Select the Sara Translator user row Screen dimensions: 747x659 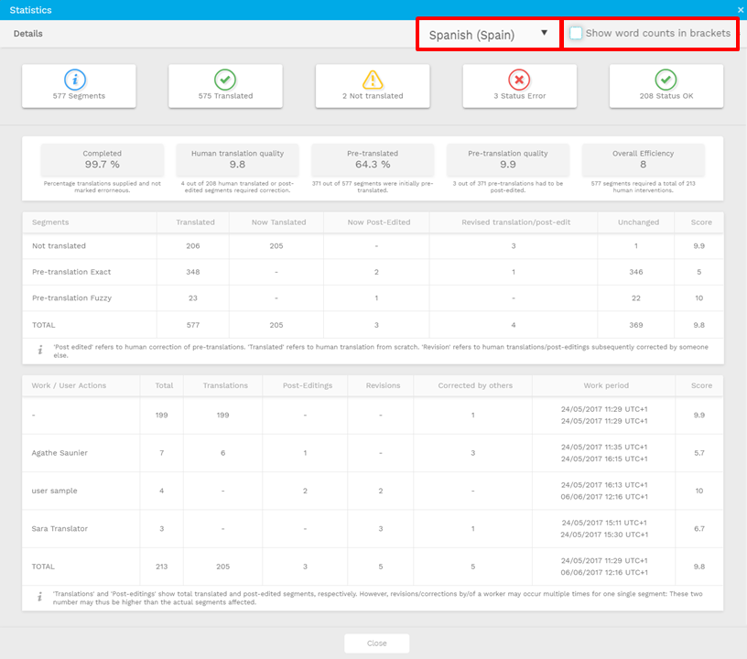(60, 529)
